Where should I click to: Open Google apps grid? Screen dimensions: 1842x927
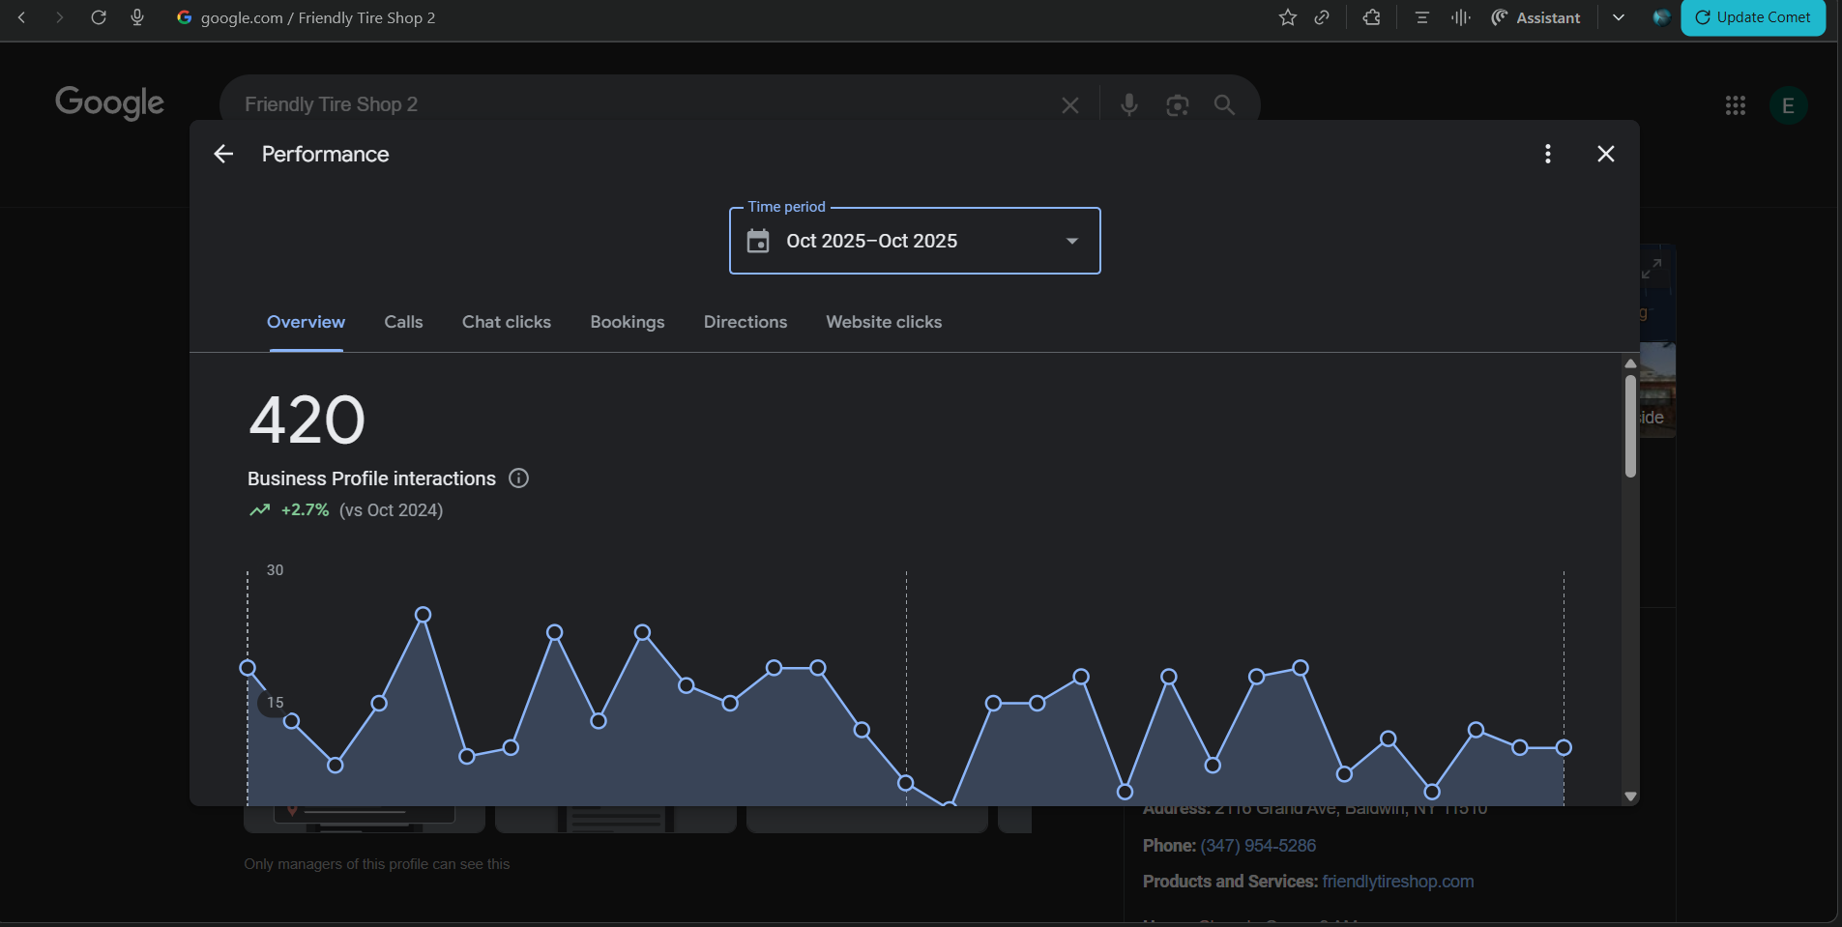1736,105
